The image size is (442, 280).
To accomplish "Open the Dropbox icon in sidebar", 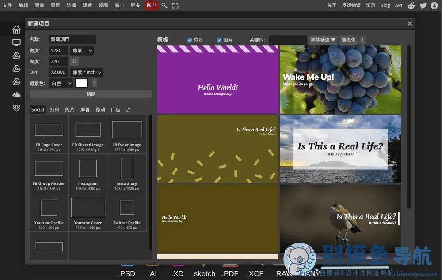I will [x=16, y=108].
